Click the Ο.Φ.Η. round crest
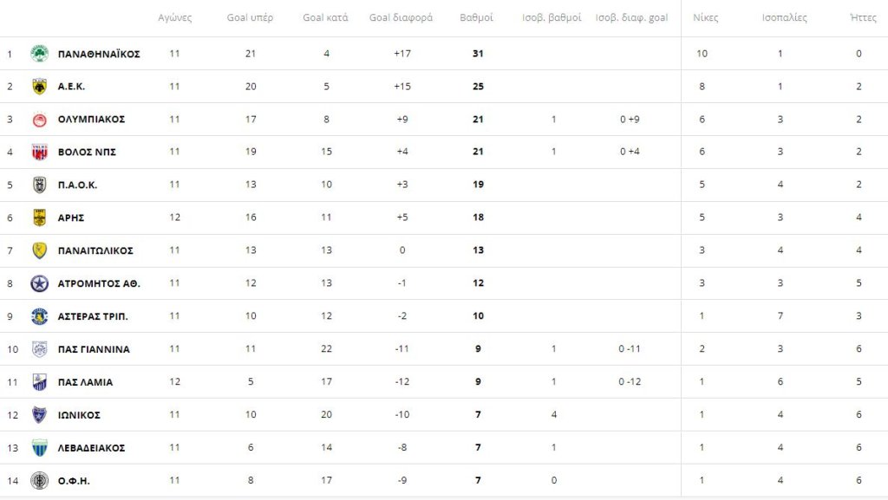The image size is (888, 500). pos(39,481)
